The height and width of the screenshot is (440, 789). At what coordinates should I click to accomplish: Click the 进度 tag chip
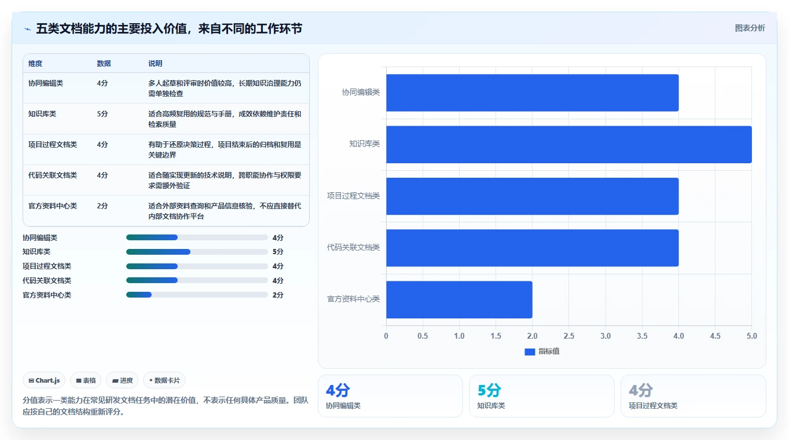pyautogui.click(x=122, y=380)
